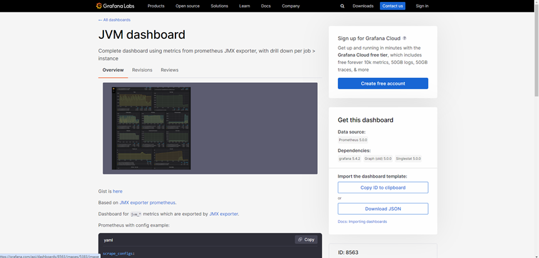This screenshot has width=539, height=258.
Task: Switch to the Reviews tab
Action: pos(169,70)
